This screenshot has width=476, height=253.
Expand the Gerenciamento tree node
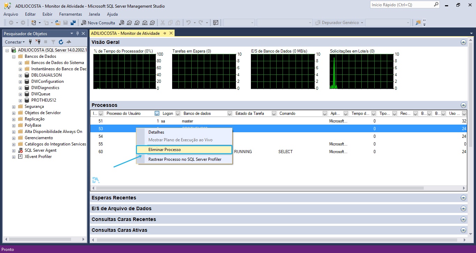tap(14, 138)
